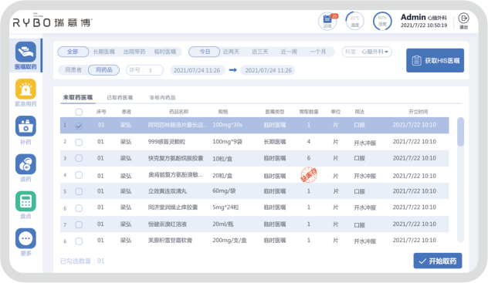Viewport: 488px width, 283px height.
Task: Click the 20ml/瓶 specification cell
Action: 223,224
